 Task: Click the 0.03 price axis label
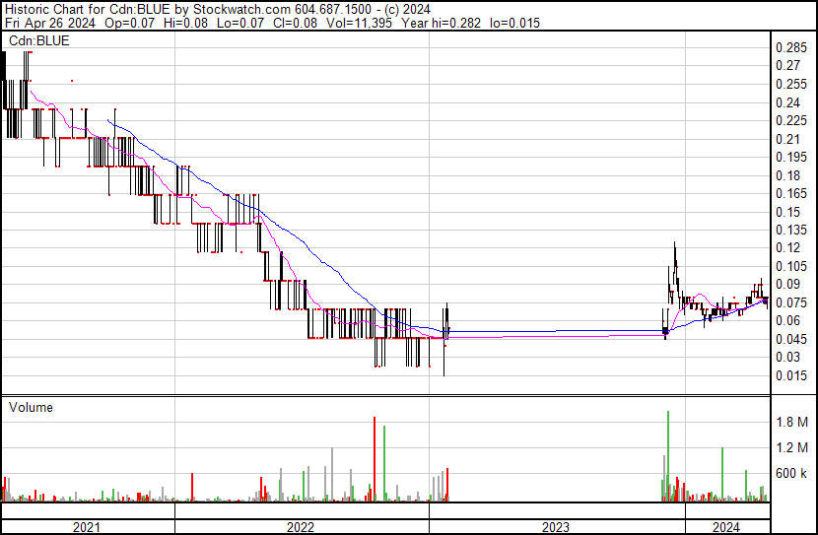click(x=787, y=358)
